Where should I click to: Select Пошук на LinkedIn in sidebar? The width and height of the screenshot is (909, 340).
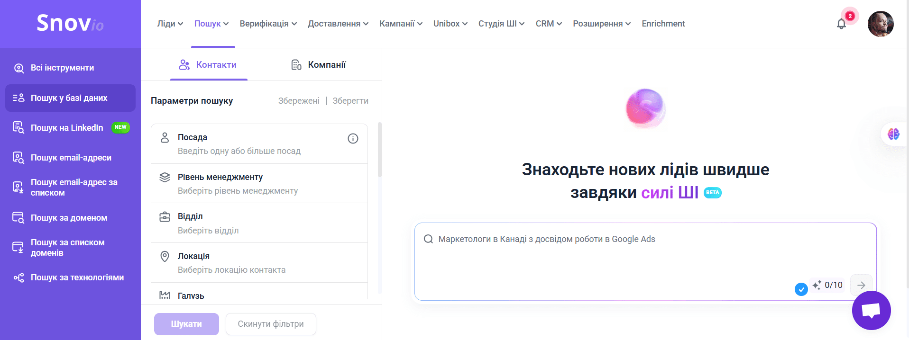pyautogui.click(x=70, y=128)
